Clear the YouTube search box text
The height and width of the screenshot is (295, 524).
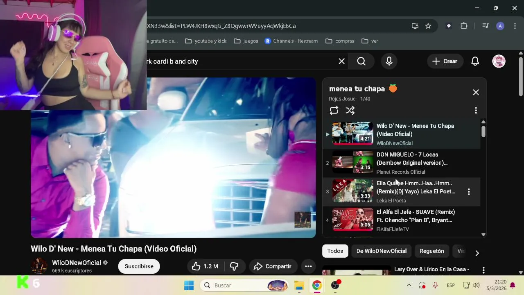[x=341, y=61]
